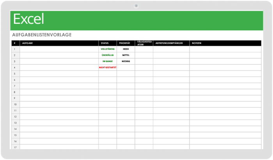Select row number 8 cell
The width and height of the screenshot is (273, 160).
pyautogui.click(x=16, y=92)
